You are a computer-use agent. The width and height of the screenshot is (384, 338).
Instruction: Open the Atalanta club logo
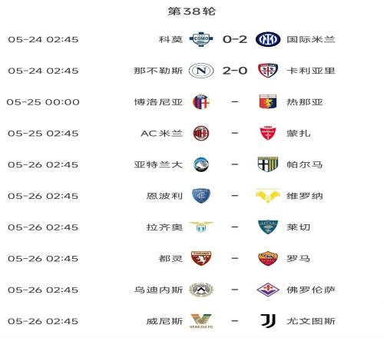click(x=201, y=164)
